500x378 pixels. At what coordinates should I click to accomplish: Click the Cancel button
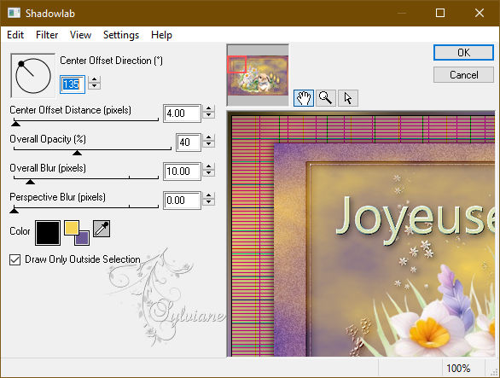[x=463, y=75]
